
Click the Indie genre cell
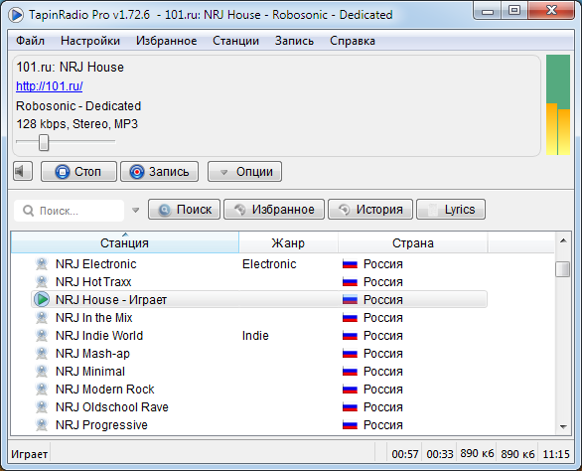click(255, 336)
